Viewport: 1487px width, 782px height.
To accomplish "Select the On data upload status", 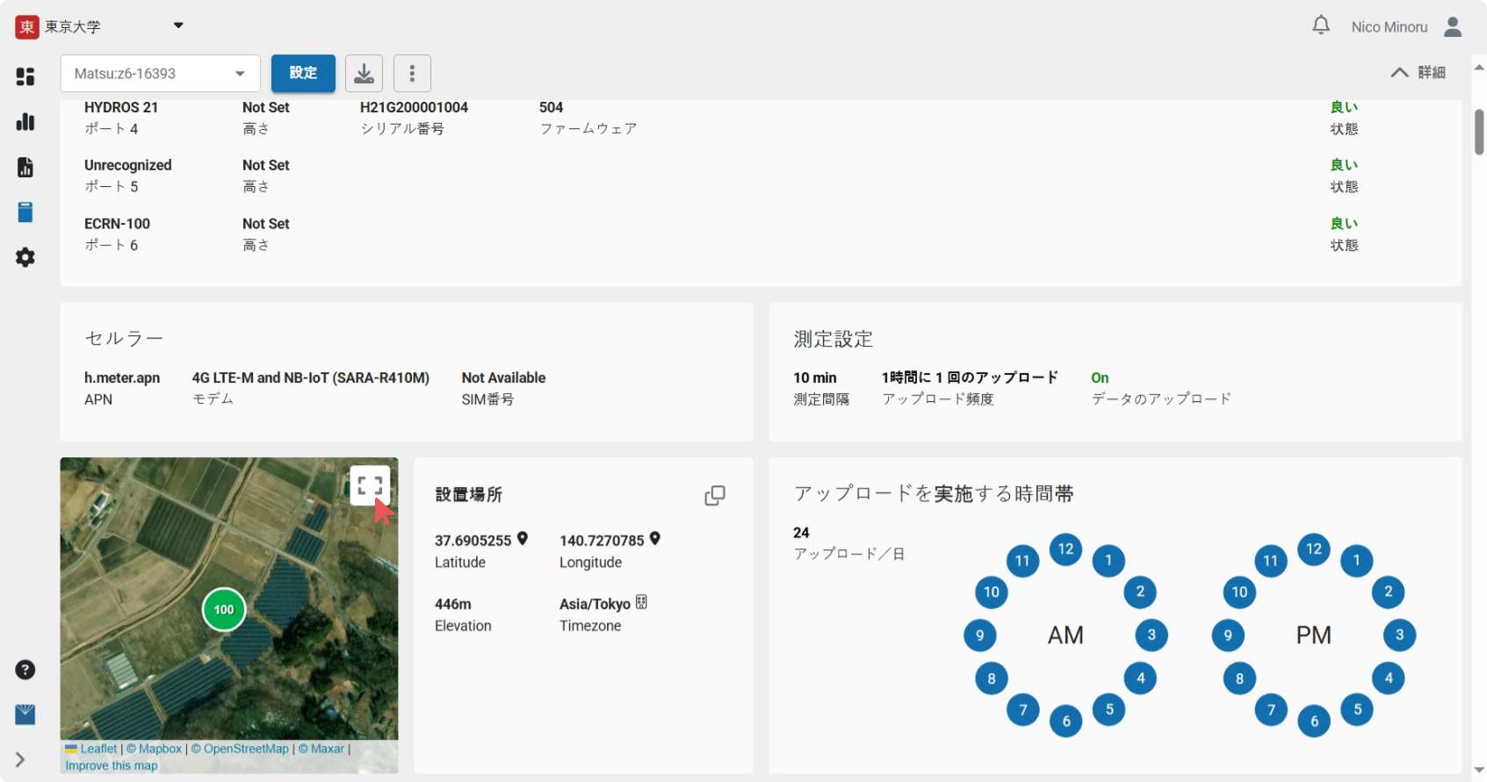I will pos(1100,377).
